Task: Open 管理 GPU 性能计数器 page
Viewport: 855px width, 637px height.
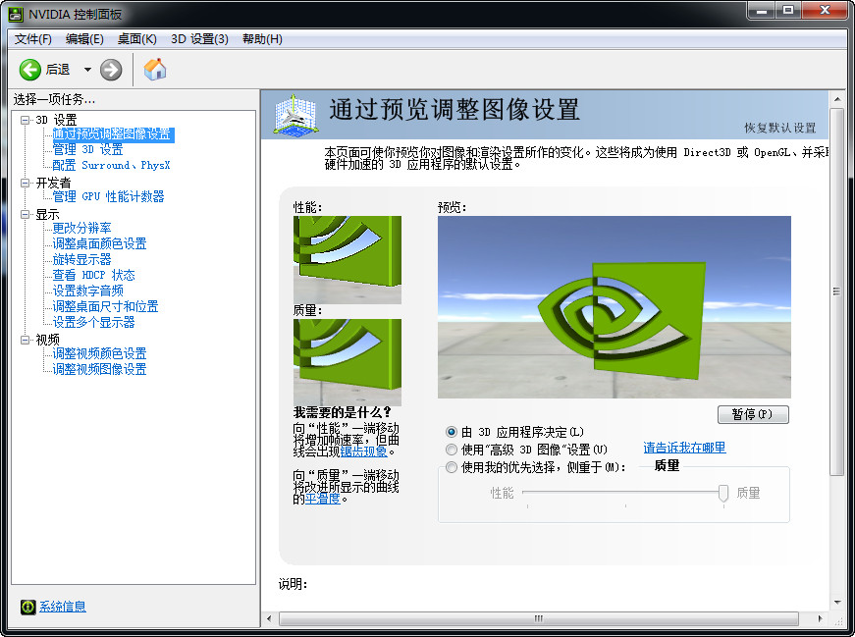Action: point(108,196)
